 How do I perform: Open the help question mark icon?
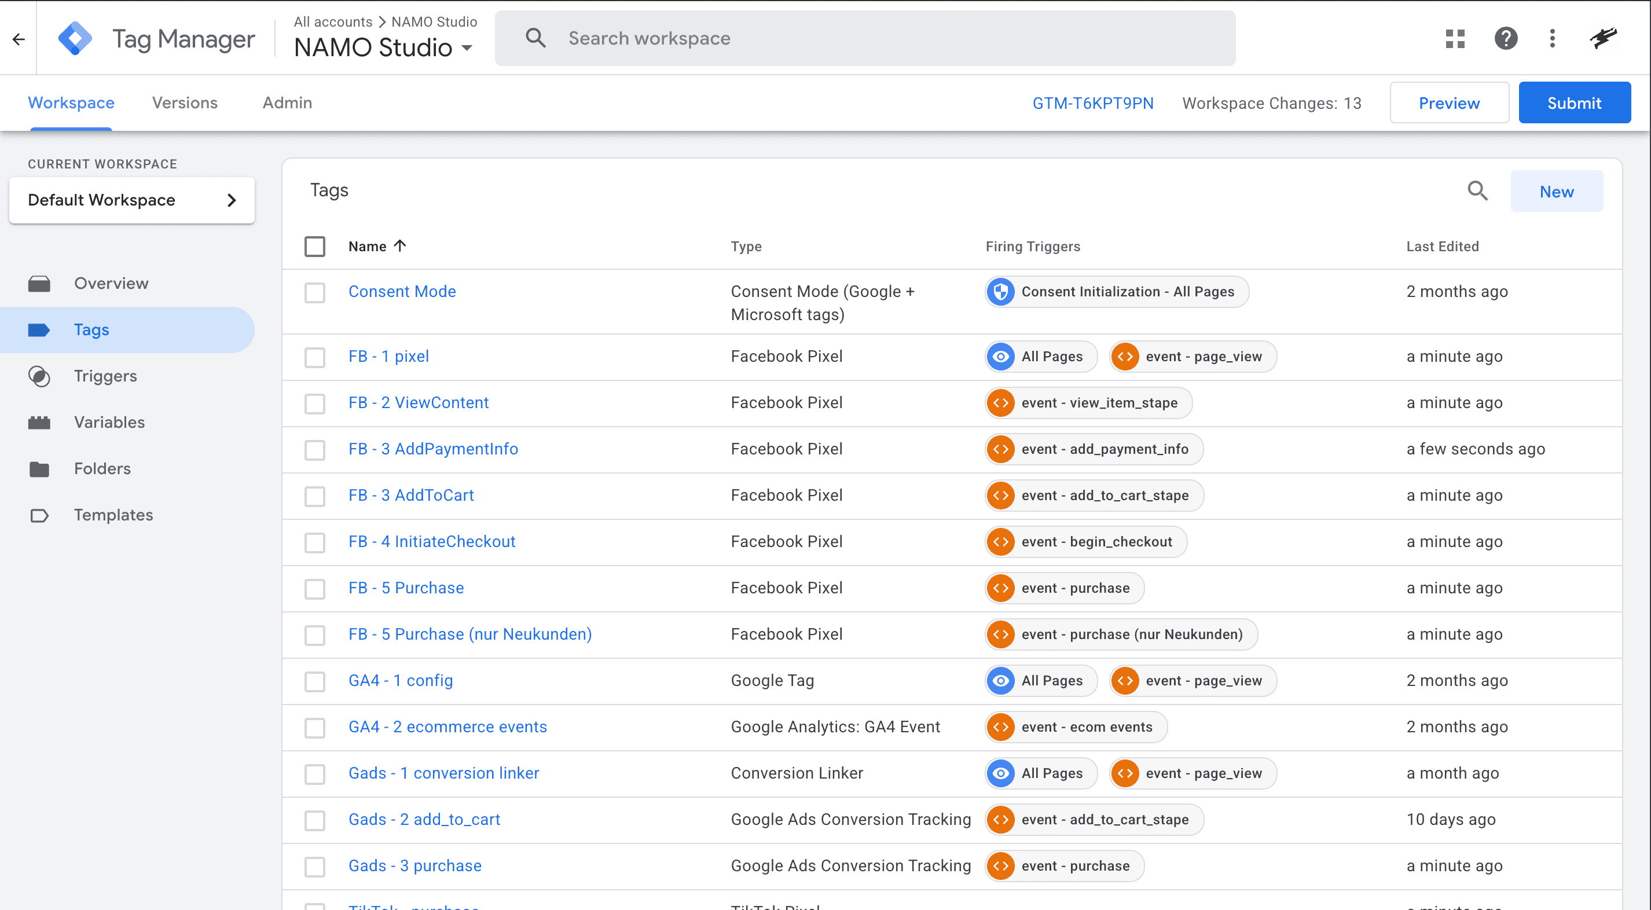coord(1506,38)
